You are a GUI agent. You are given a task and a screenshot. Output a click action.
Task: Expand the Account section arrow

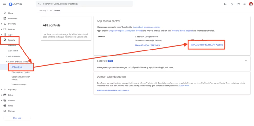(2, 100)
